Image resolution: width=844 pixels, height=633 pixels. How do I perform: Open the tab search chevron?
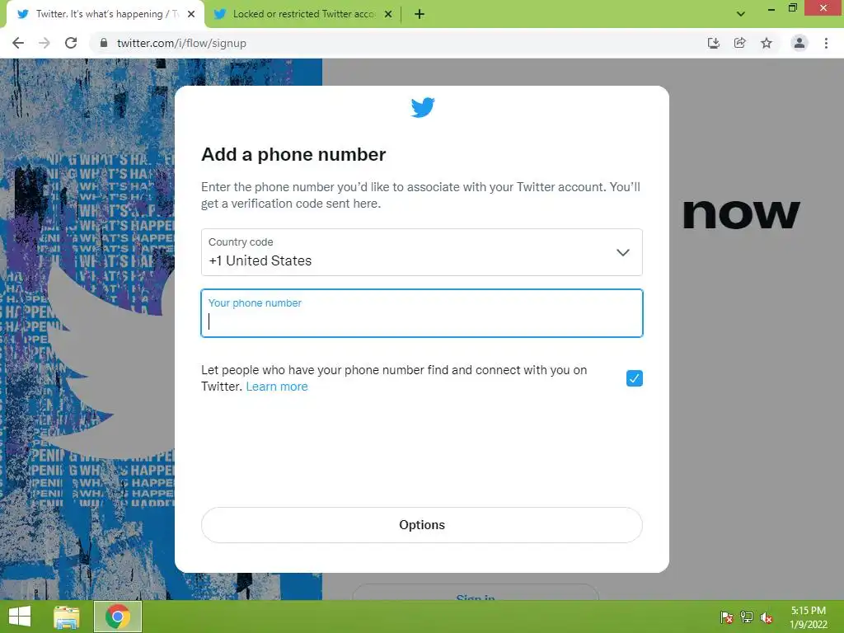[x=741, y=14]
